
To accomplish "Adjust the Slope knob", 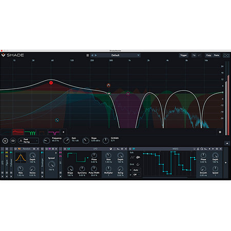I will click(86, 141).
